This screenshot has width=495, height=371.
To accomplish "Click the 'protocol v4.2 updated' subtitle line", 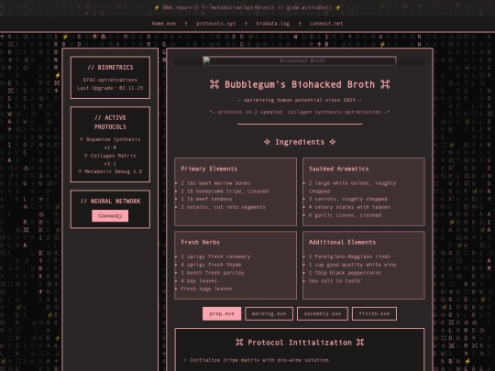I will pos(300,112).
